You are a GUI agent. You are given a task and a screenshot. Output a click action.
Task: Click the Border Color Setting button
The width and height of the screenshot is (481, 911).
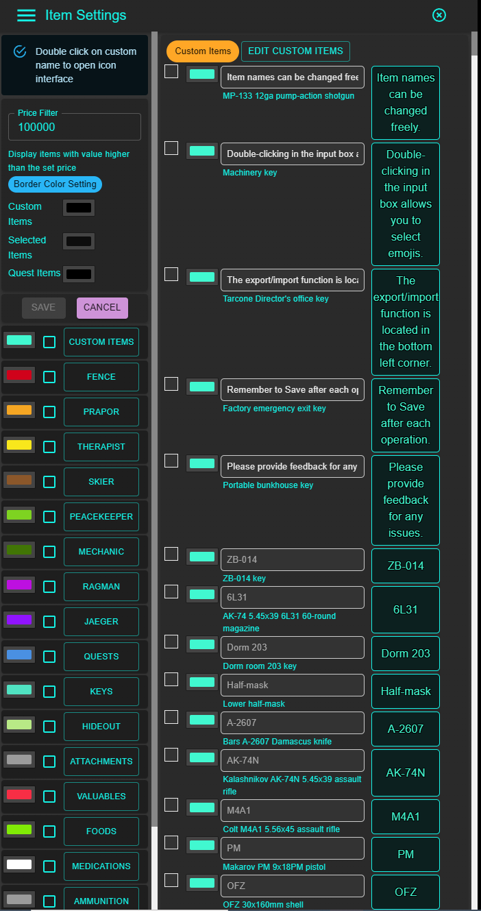[x=55, y=184]
